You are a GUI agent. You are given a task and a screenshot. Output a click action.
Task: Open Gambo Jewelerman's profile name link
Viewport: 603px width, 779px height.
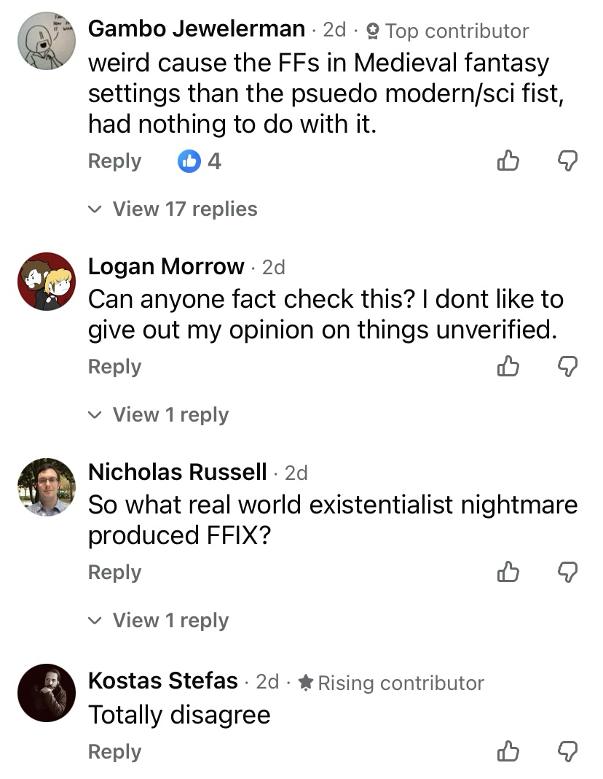tap(197, 29)
